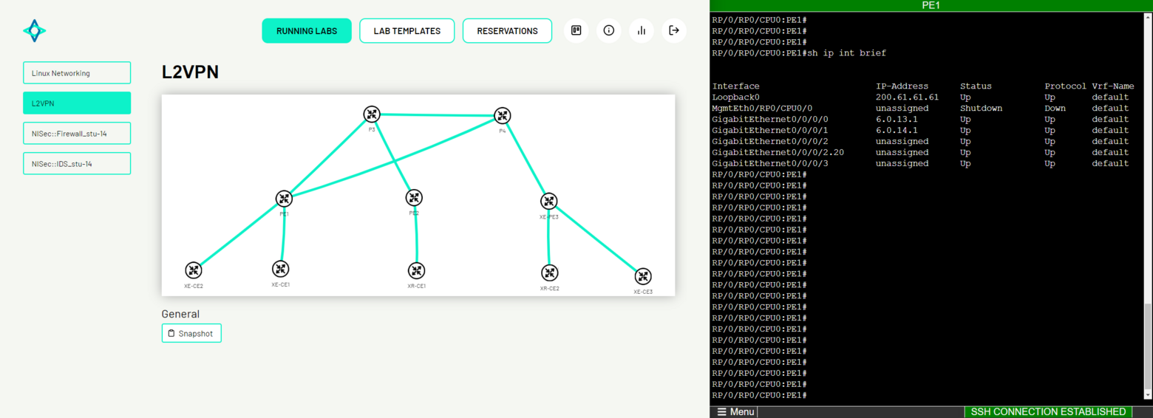This screenshot has height=418, width=1153.
Task: Click the XE-CE2 router icon
Action: point(194,270)
